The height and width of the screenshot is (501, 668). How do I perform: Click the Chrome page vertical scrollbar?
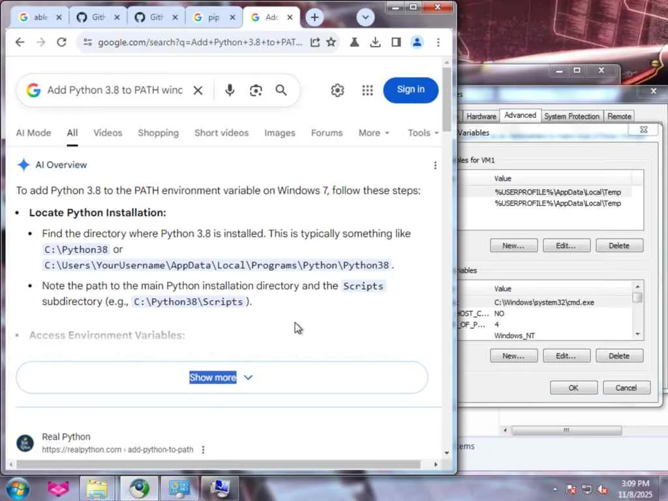point(446,99)
